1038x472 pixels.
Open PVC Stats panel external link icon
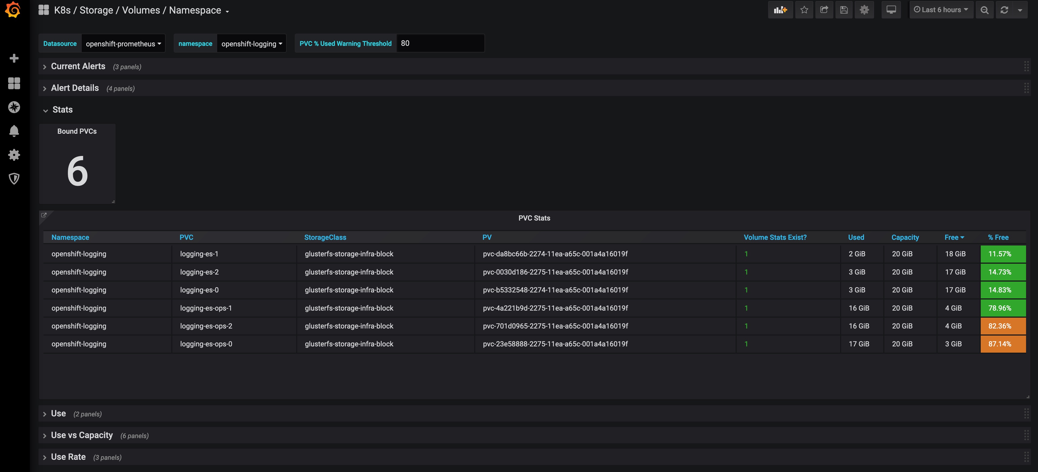point(44,215)
